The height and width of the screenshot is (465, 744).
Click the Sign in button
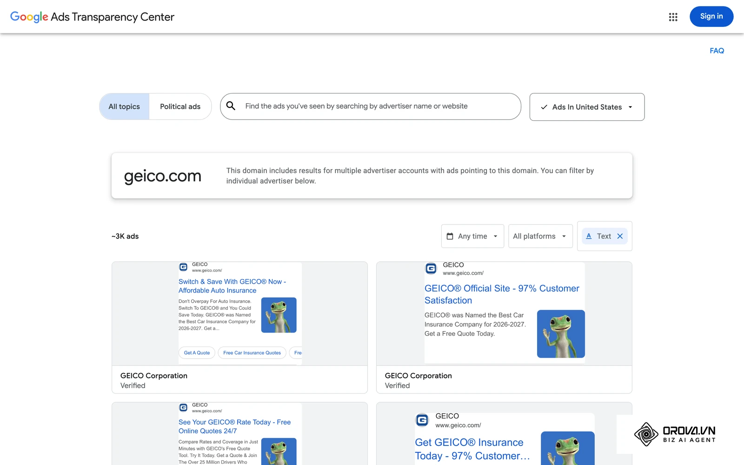[x=711, y=16]
